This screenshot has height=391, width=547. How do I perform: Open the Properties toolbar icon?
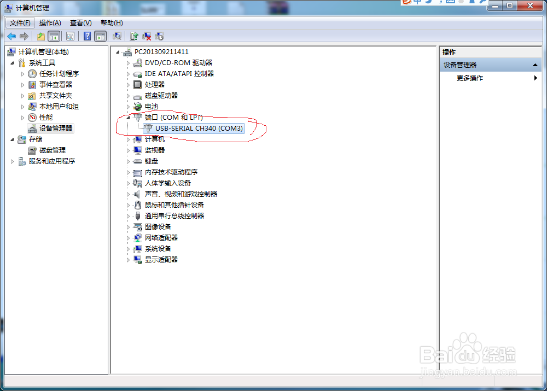pyautogui.click(x=70, y=36)
